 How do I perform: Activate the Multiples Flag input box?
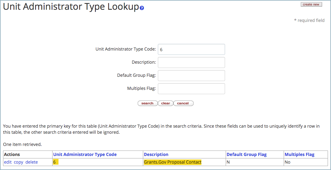point(191,88)
